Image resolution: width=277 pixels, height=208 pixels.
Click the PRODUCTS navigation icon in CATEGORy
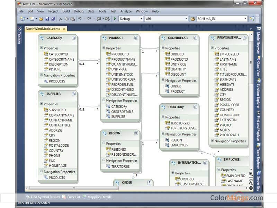(46, 81)
